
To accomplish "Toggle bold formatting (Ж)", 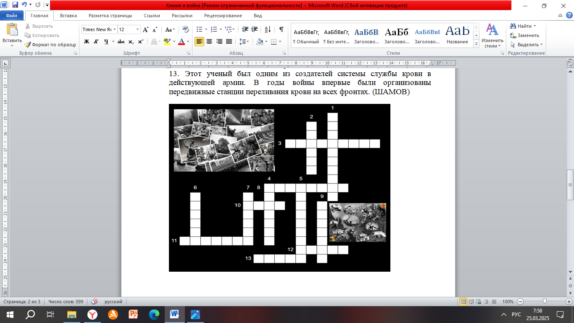I will [87, 42].
